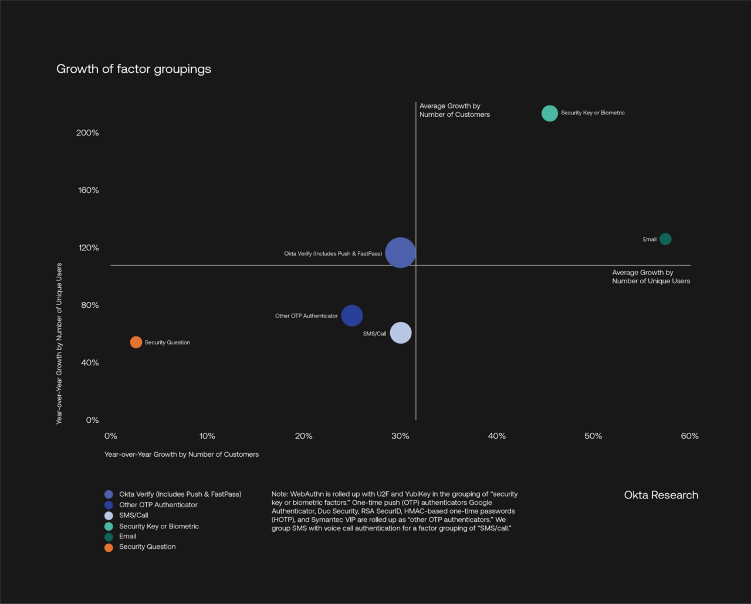The width and height of the screenshot is (751, 604).
Task: Click the SMS/Call bubble in the chart
Action: 401,333
